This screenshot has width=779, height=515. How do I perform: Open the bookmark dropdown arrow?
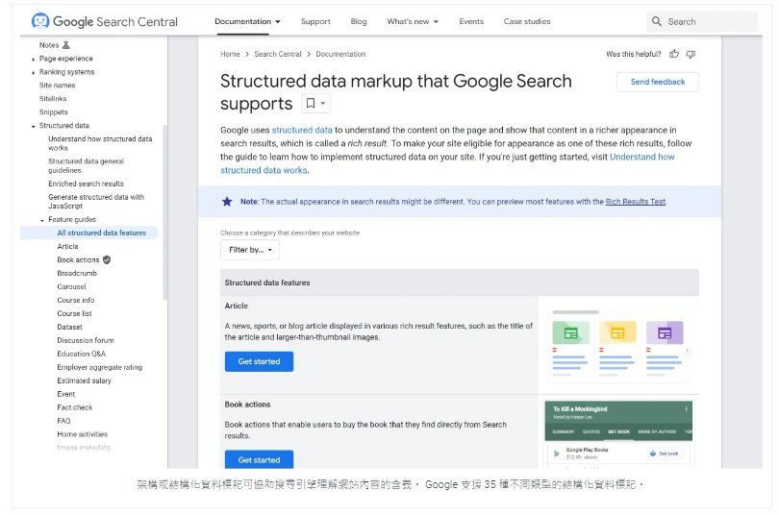coord(323,103)
